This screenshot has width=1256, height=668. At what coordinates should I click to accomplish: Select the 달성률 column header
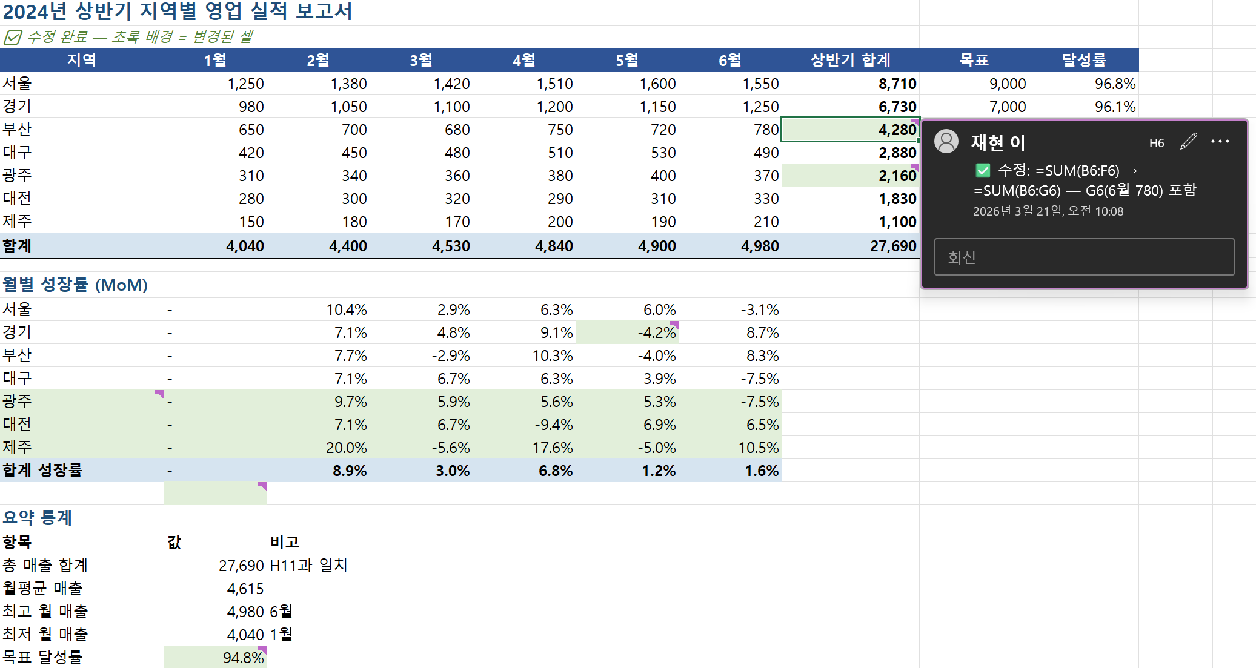(x=1083, y=61)
